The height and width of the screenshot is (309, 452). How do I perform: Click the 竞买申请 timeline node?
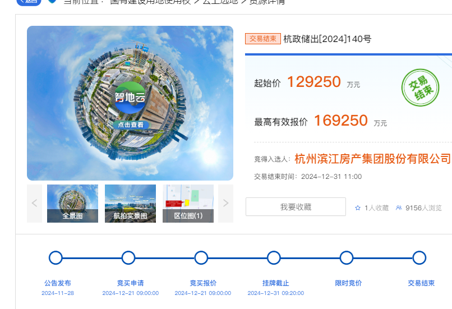(128, 258)
